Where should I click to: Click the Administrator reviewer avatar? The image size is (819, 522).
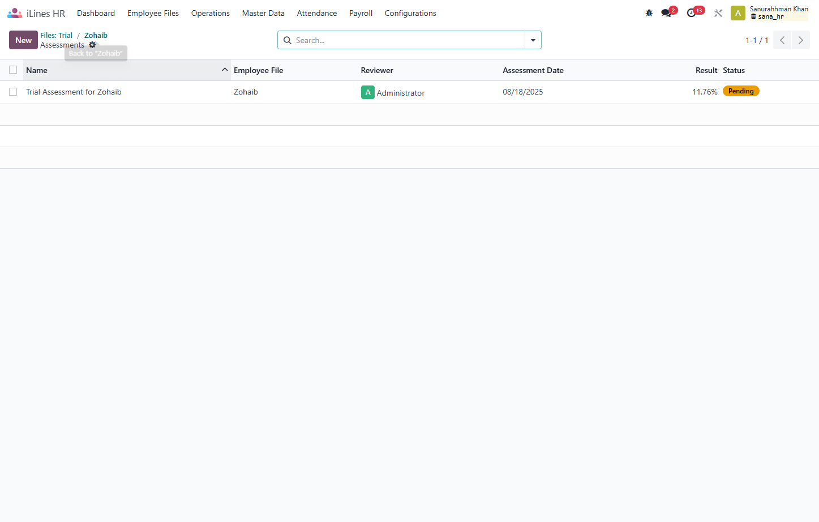pos(368,92)
